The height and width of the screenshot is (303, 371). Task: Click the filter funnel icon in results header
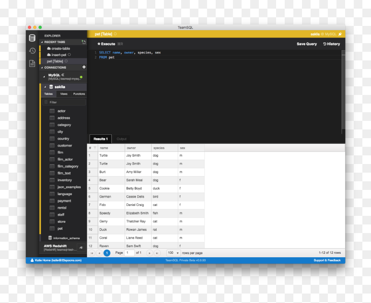[x=95, y=148]
